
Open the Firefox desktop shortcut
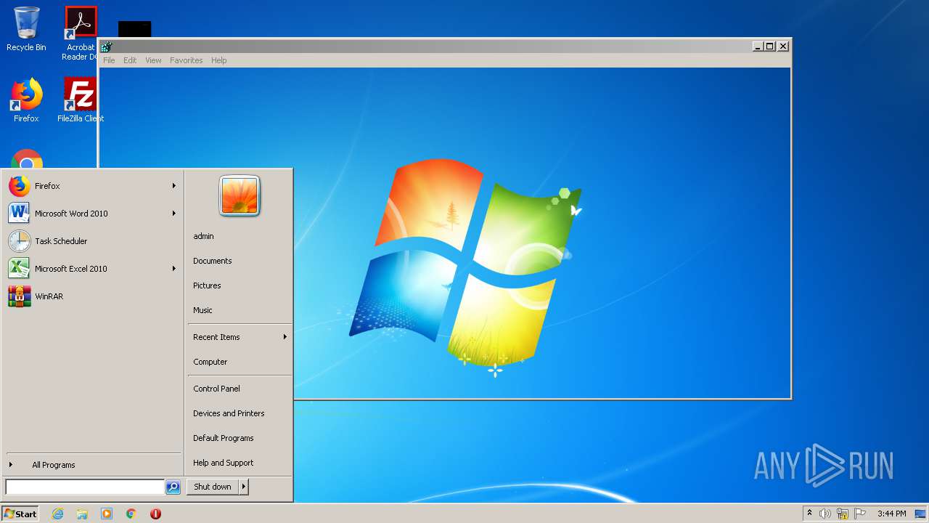(x=26, y=100)
